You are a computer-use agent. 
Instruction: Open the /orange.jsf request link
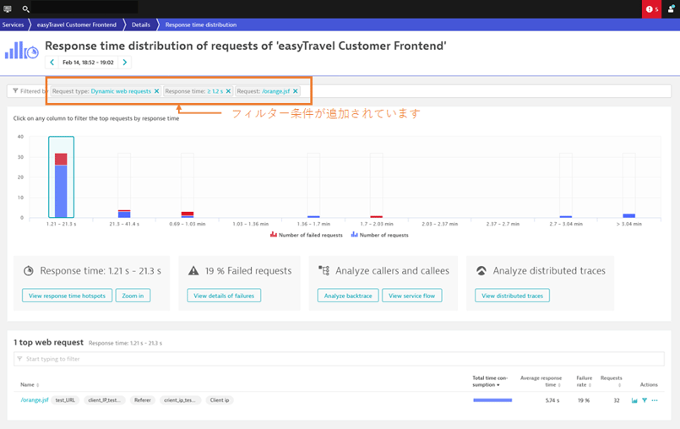(x=35, y=400)
